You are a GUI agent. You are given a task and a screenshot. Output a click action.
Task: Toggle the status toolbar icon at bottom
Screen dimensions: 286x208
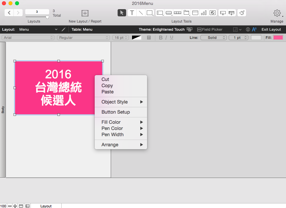tap(21, 206)
